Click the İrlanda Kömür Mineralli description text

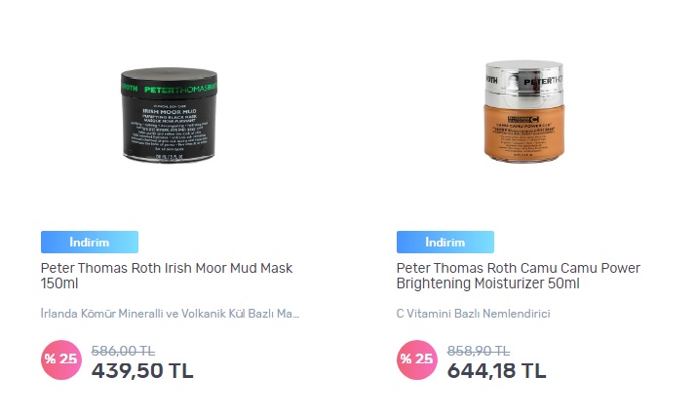pos(170,314)
